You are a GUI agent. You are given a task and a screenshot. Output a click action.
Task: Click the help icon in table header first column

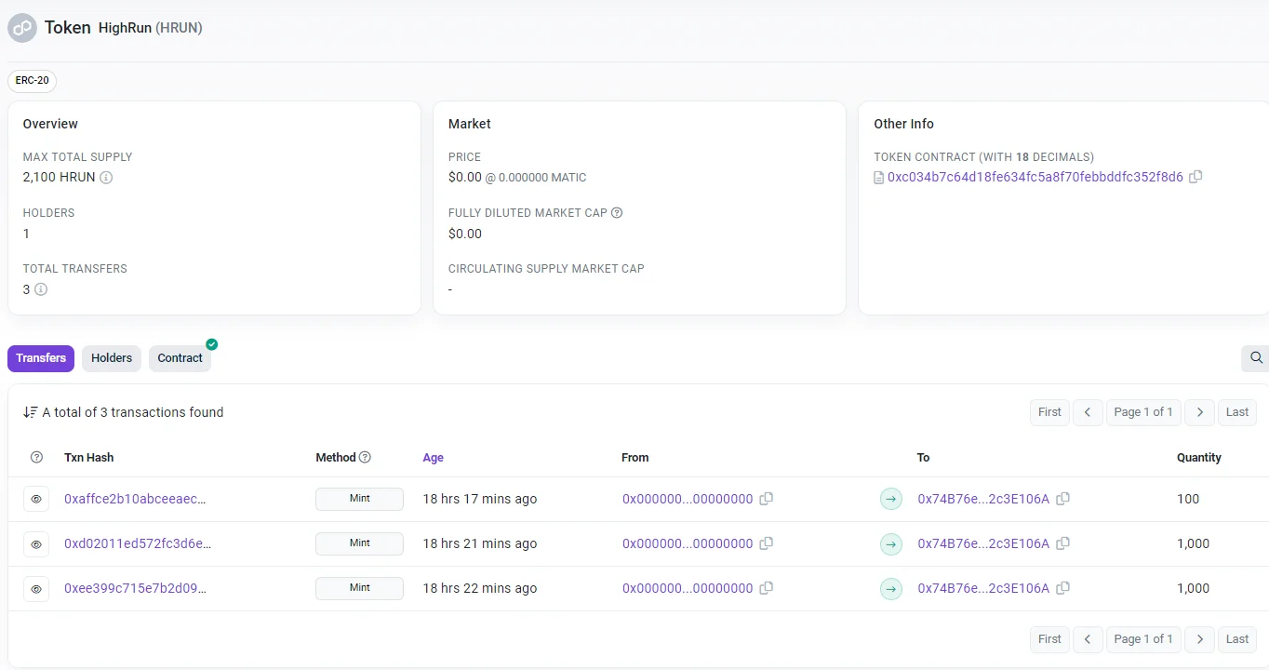[x=36, y=457]
